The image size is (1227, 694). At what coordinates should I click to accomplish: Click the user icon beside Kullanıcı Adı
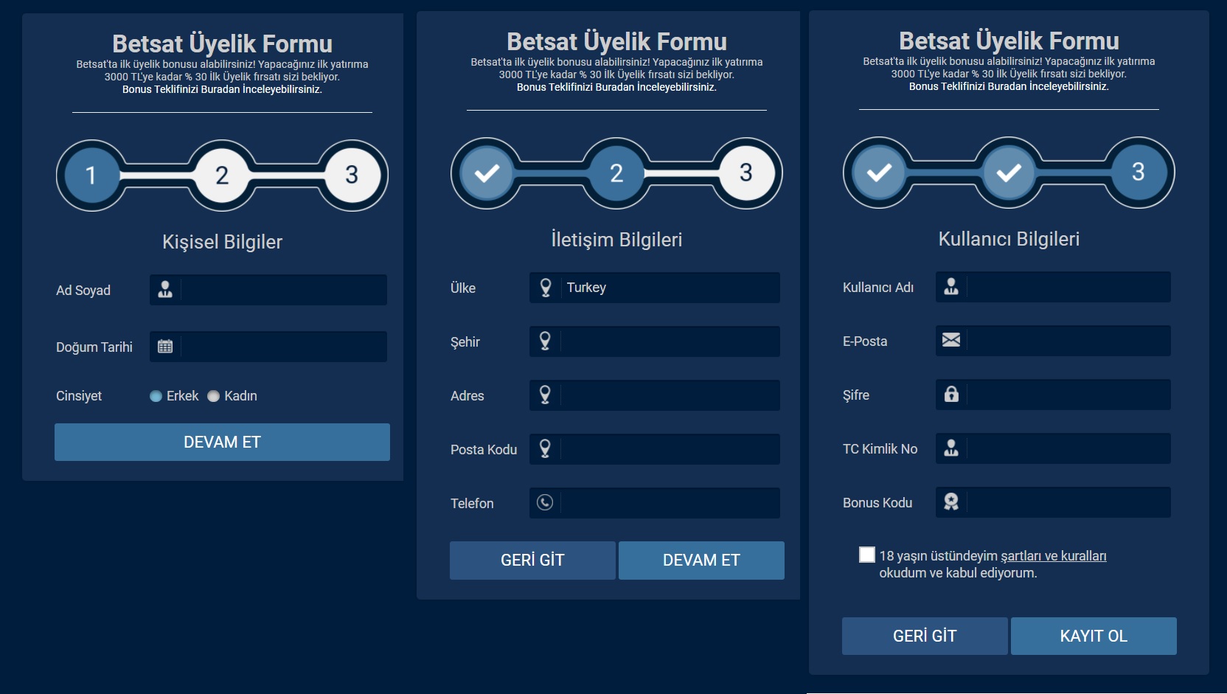(951, 287)
